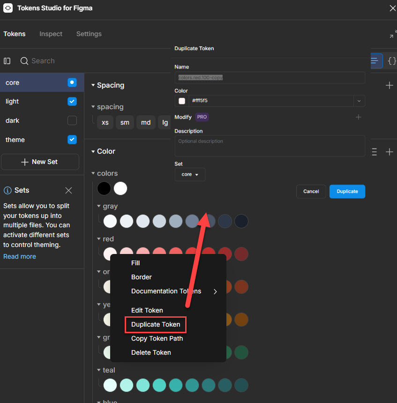Open the Tokens tab
Screen dimensions: 397x403
[15, 34]
